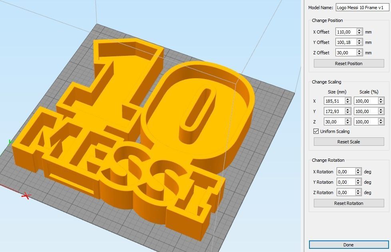Increase Z Offset with up arrow
Screen dimensions: 391x252
(359, 51)
